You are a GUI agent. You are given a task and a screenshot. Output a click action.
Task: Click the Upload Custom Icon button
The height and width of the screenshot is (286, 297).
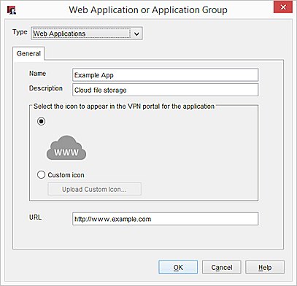tap(94, 189)
